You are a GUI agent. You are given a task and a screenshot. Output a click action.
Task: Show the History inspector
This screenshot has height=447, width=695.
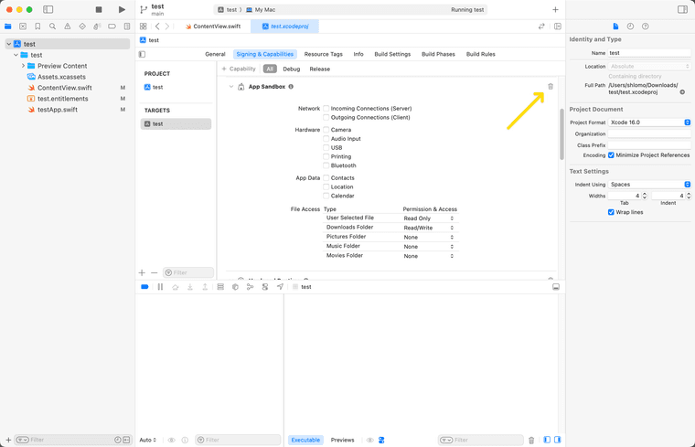[x=630, y=27]
